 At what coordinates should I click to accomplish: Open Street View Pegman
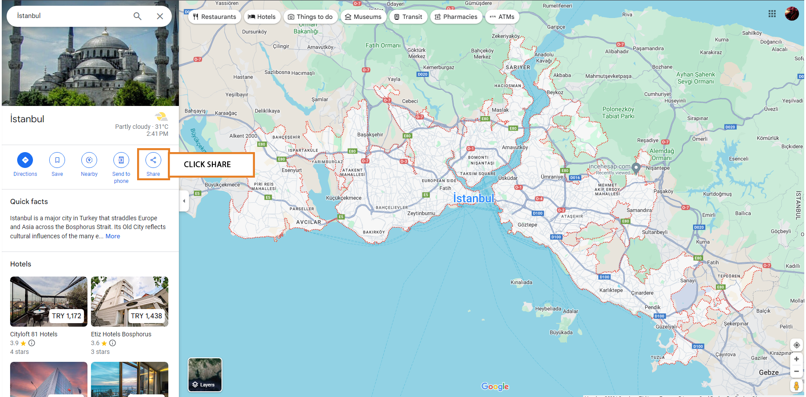click(x=796, y=386)
